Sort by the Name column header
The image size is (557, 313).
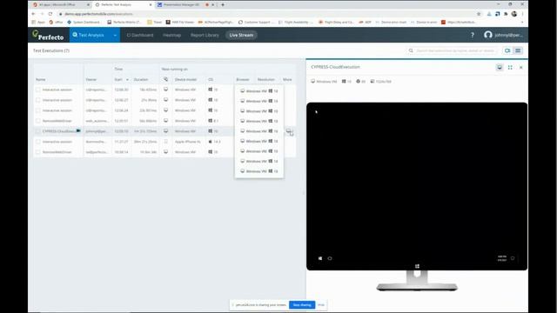point(41,79)
